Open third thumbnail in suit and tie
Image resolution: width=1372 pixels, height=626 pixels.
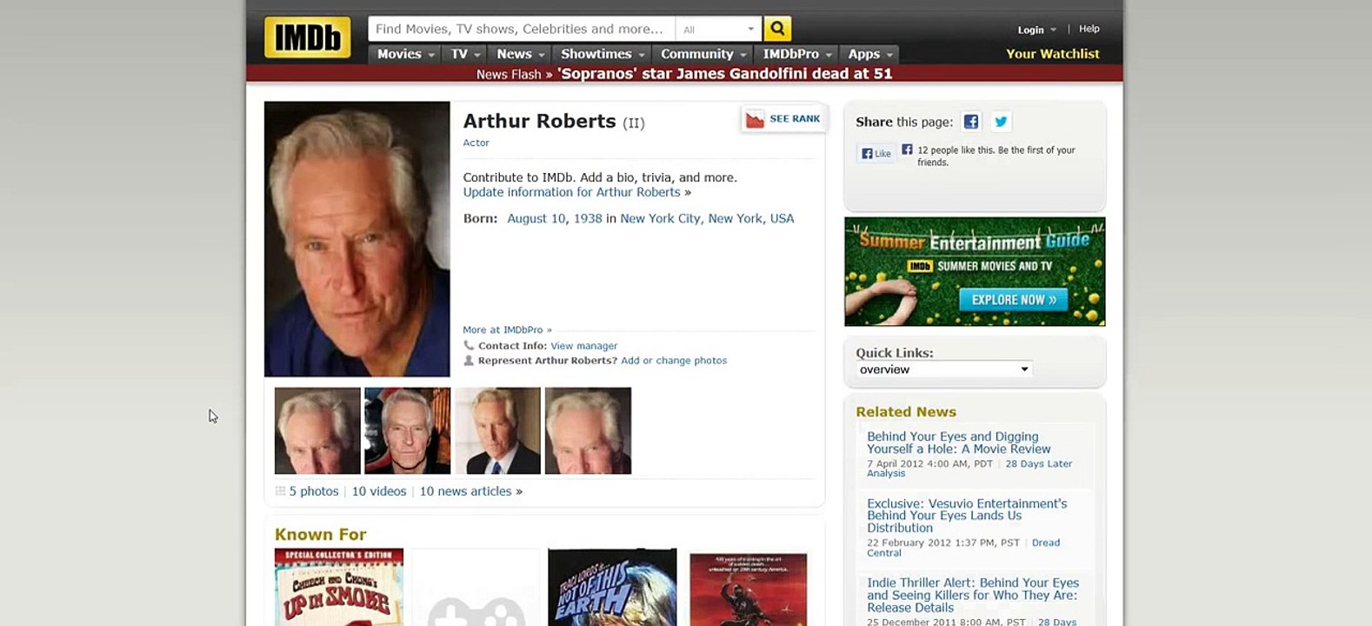coord(498,430)
